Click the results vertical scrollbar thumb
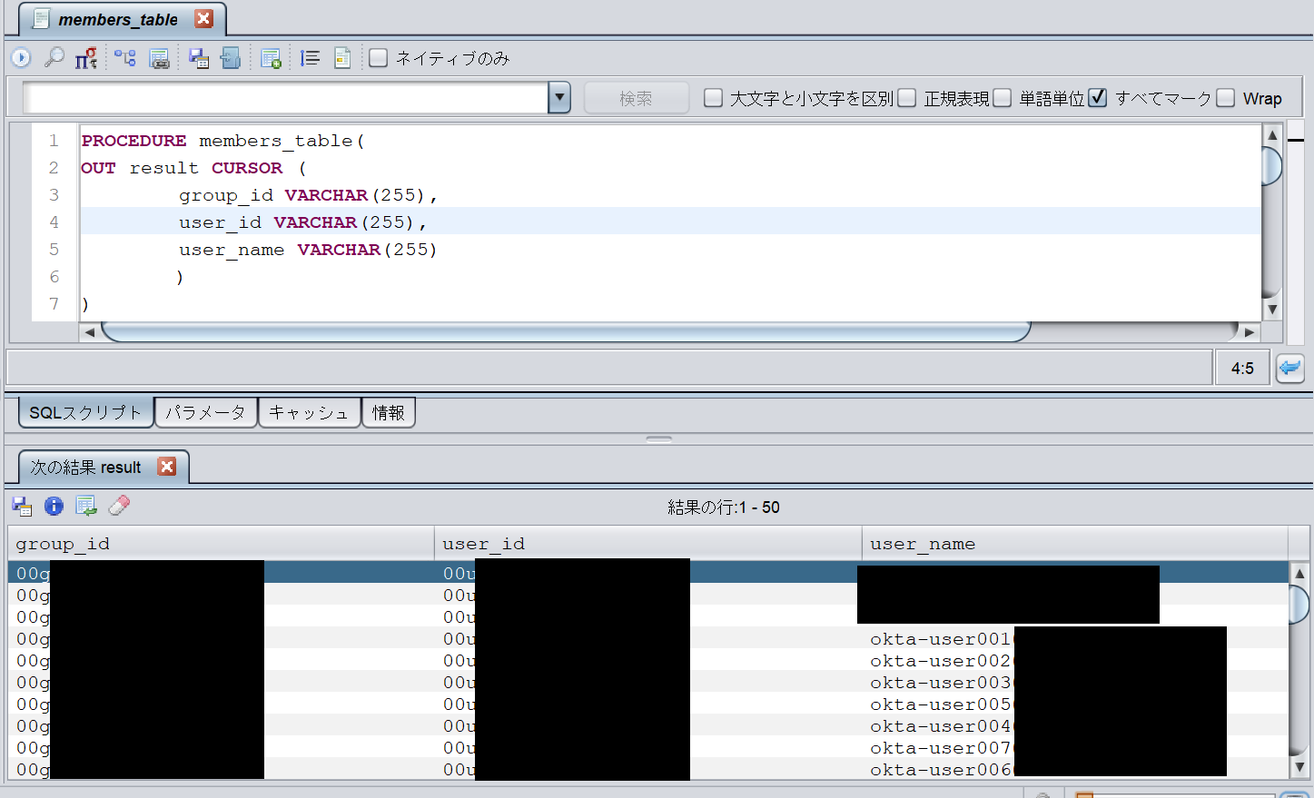Image resolution: width=1314 pixels, height=798 pixels. (1299, 605)
